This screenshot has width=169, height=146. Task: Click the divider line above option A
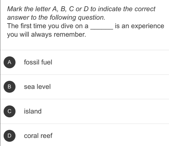(x=84, y=50)
